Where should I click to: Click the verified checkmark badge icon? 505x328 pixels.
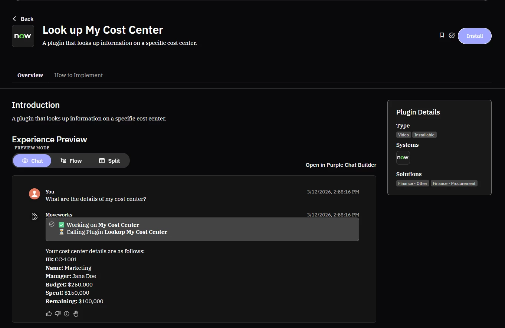click(452, 36)
